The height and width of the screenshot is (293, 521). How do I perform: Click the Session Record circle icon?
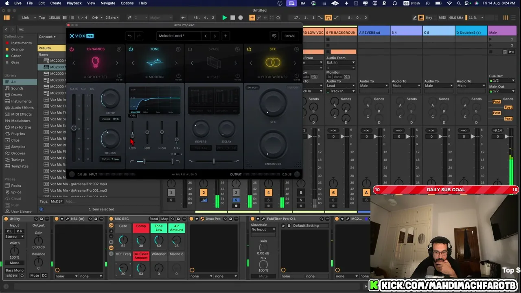[x=278, y=18]
